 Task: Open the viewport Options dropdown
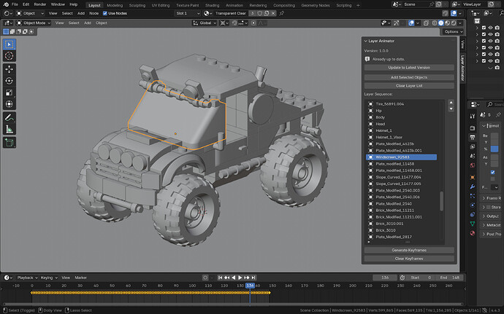[x=453, y=31]
